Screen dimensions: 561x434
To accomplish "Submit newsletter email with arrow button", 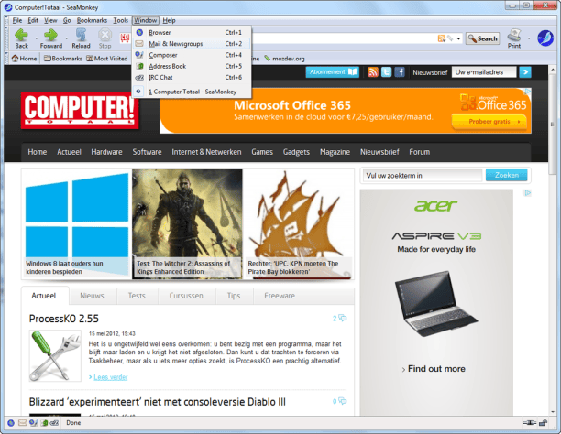I will 525,72.
